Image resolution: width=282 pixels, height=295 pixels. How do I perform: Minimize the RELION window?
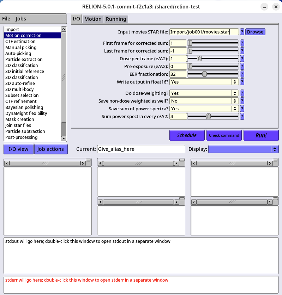coord(264,7)
